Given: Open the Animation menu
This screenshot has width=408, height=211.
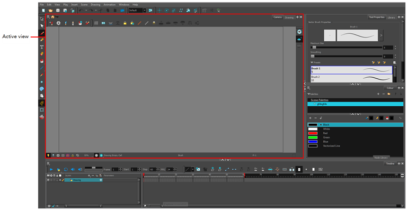Looking at the screenshot, I should click(x=109, y=5).
